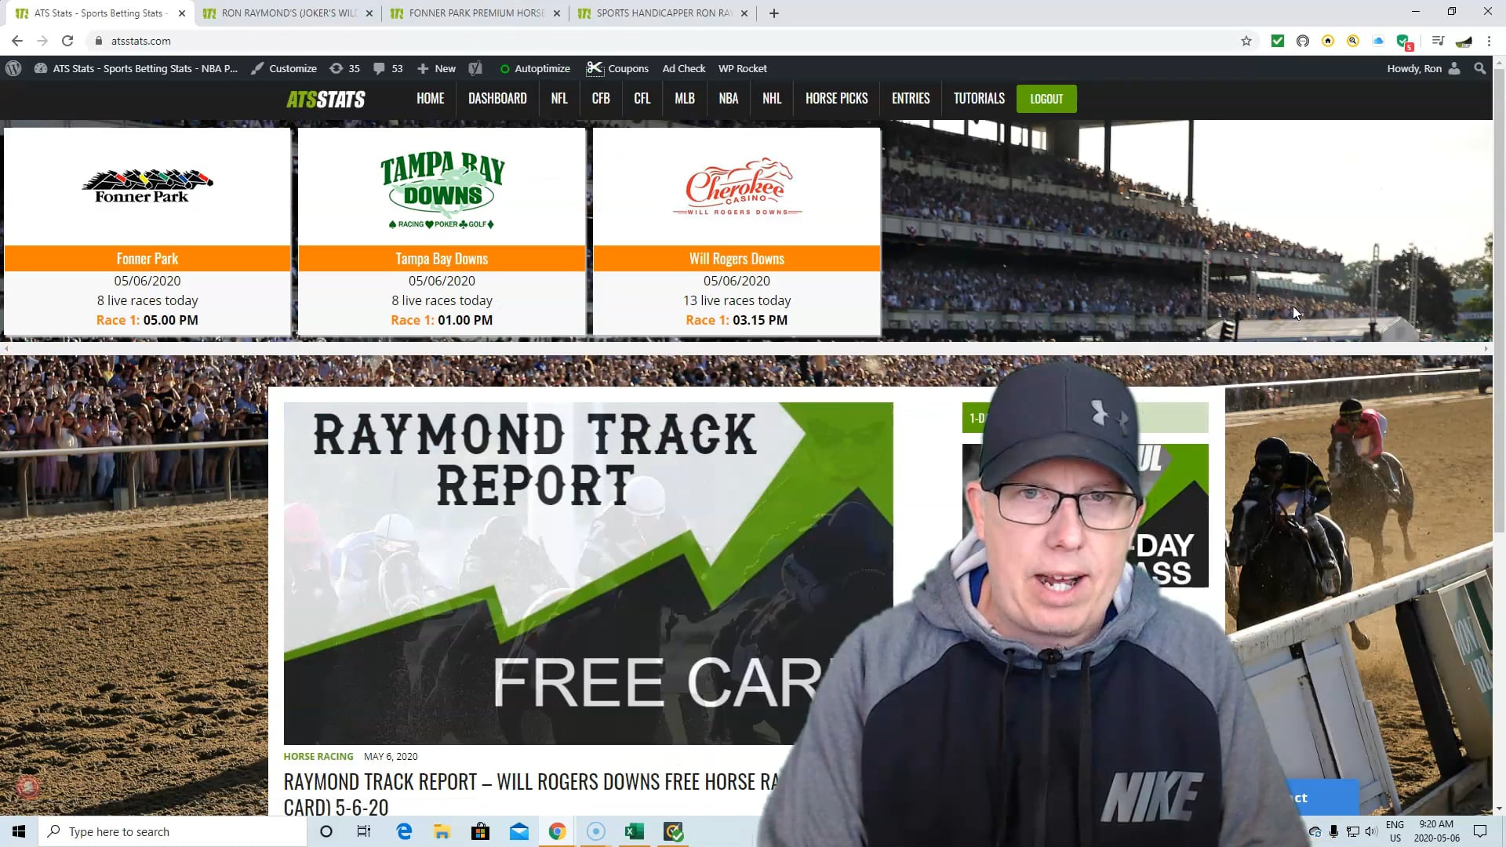Click the ATSSTATS site logo

pos(326,99)
